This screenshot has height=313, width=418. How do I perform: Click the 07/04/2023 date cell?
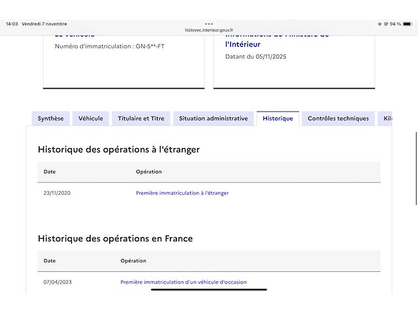(x=57, y=282)
